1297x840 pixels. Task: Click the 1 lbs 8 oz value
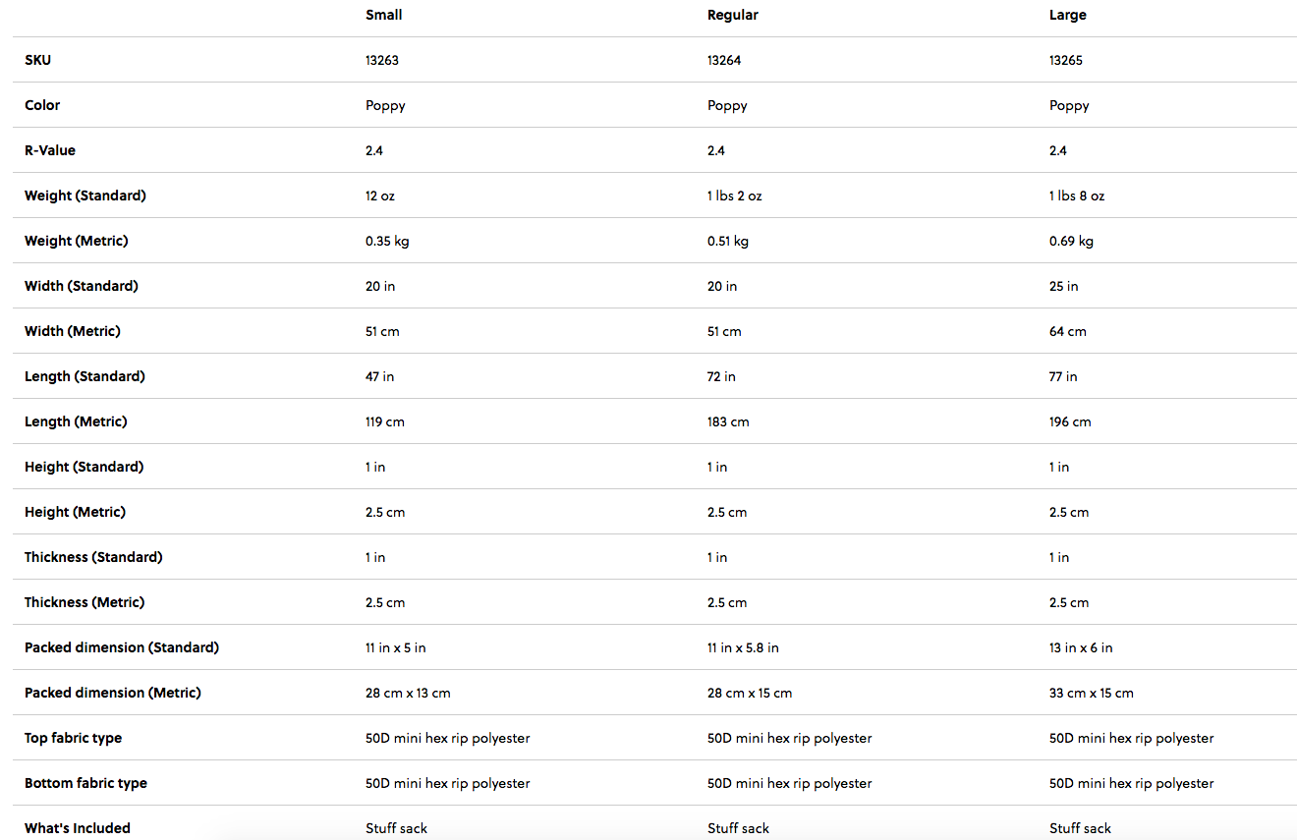pos(1077,196)
